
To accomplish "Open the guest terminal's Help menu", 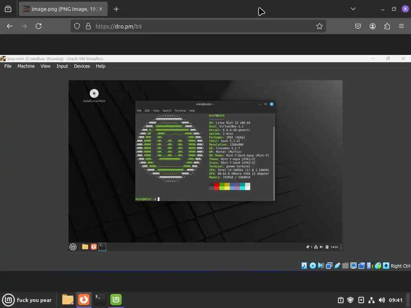I will [x=192, y=111].
